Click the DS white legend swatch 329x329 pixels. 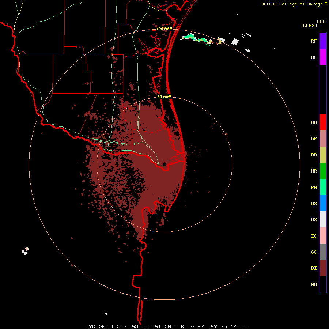coord(323,219)
